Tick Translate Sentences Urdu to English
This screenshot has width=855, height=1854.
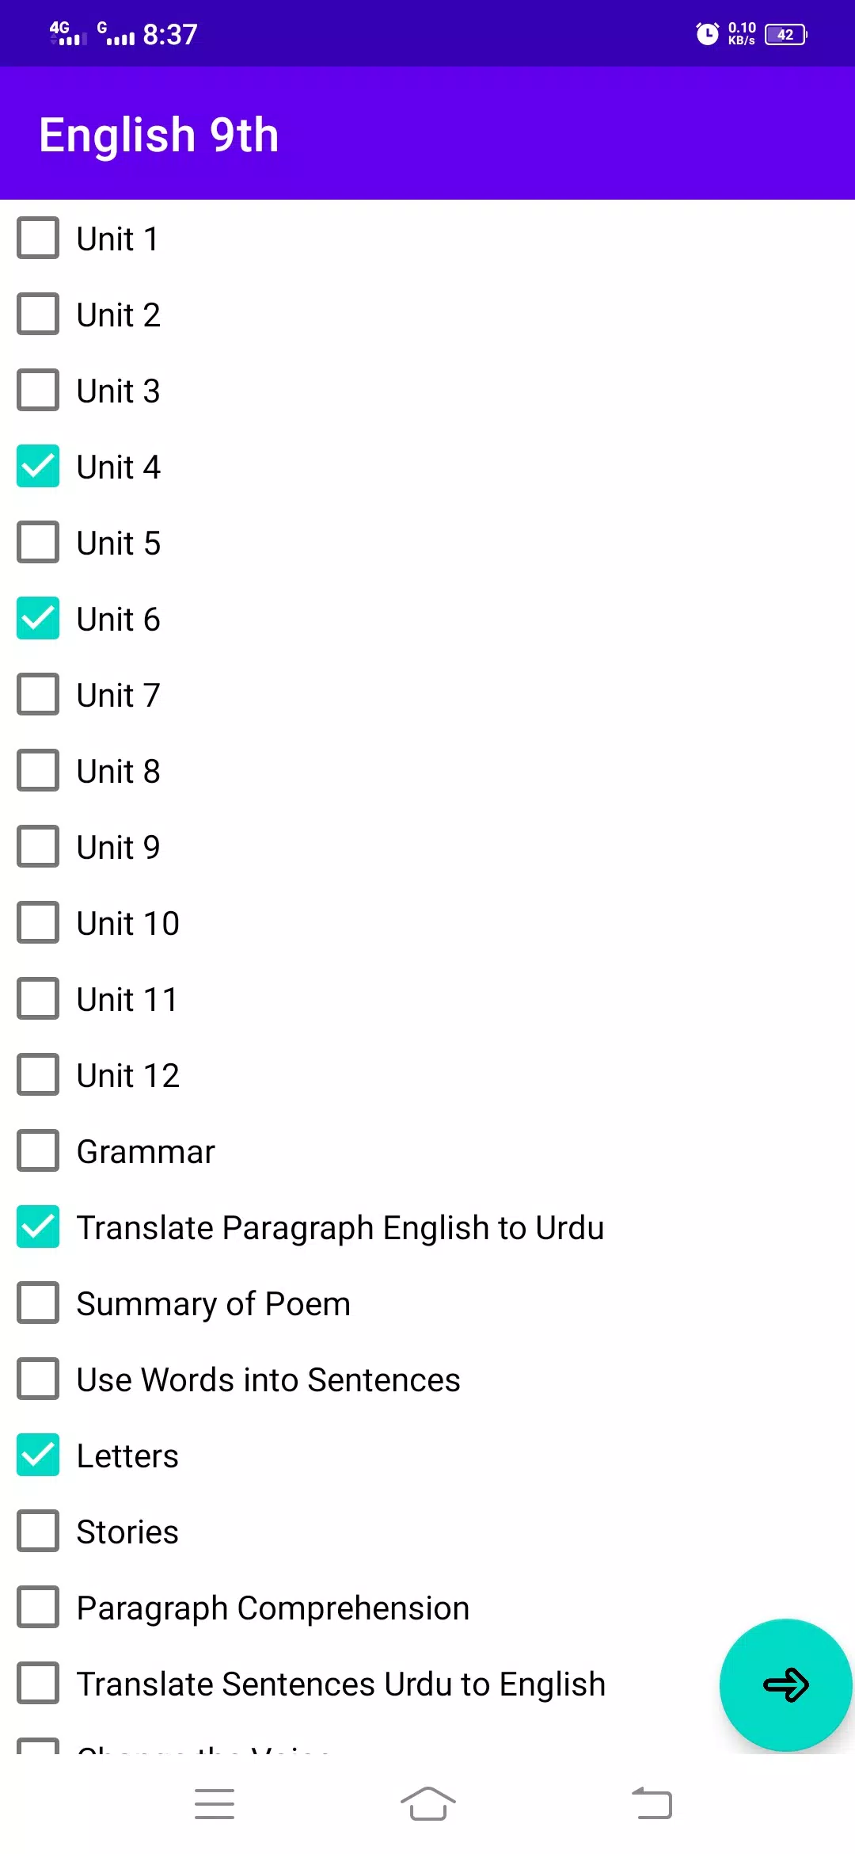coord(38,1683)
